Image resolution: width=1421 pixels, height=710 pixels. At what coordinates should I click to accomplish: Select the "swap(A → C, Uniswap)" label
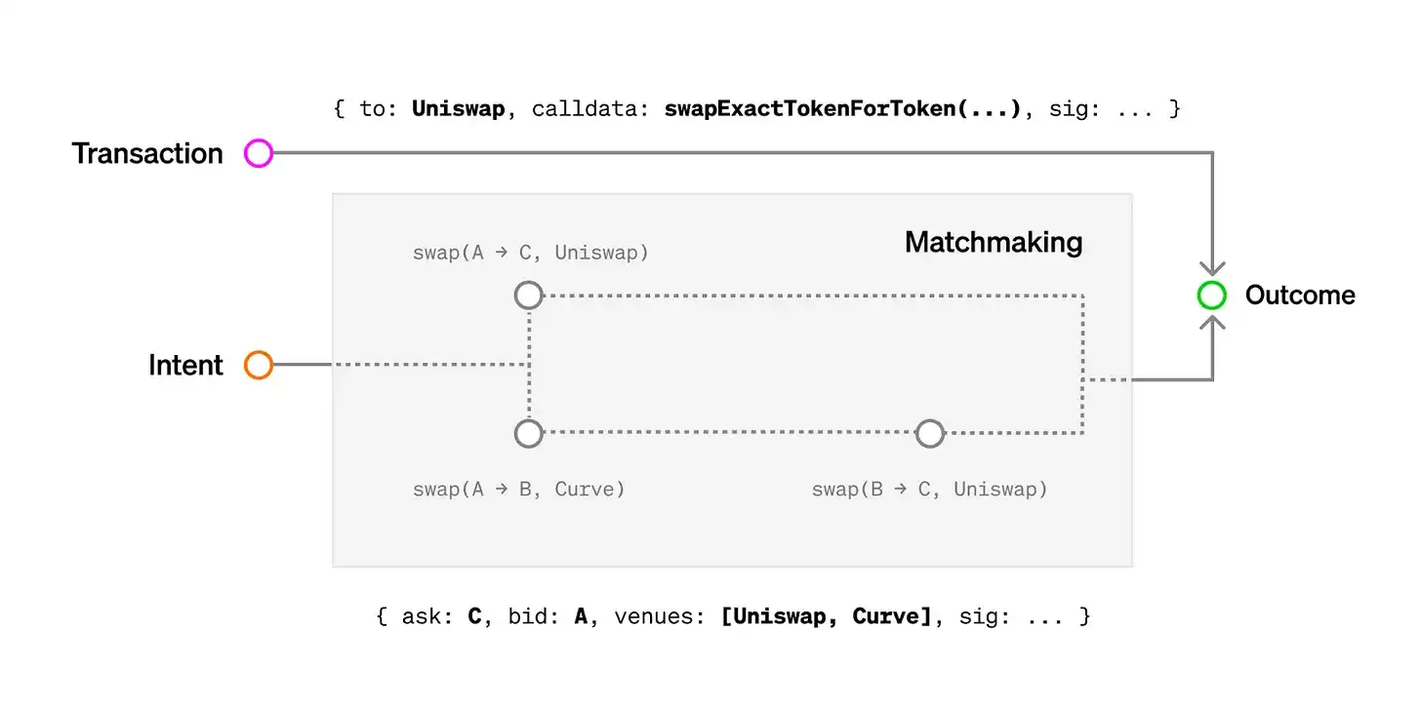coord(531,254)
